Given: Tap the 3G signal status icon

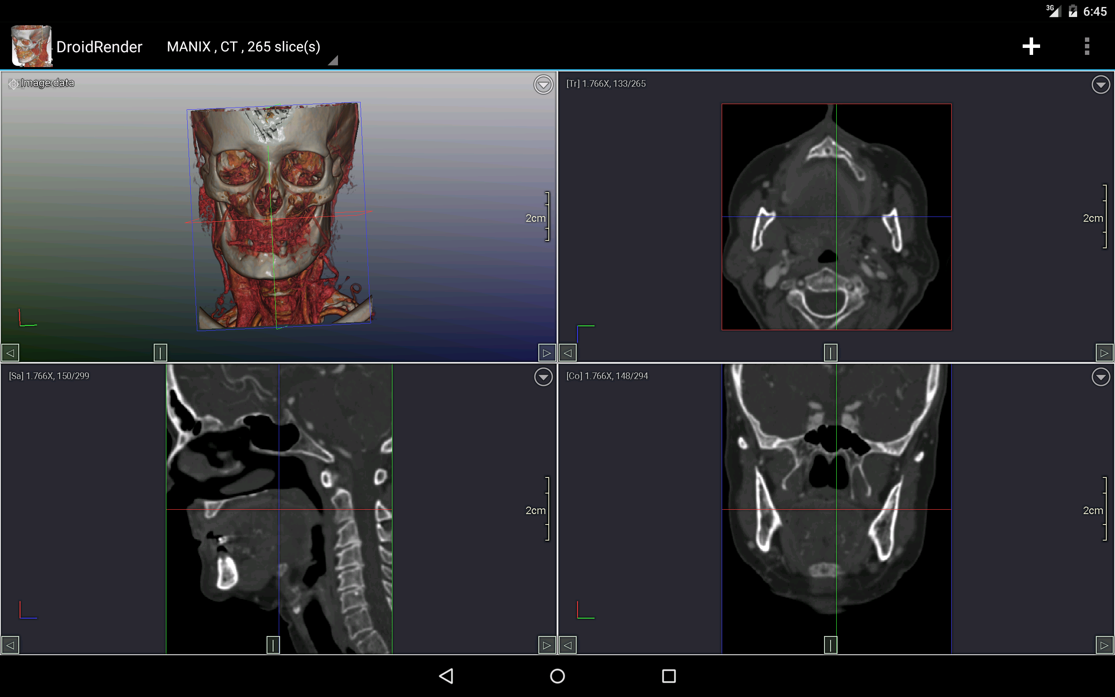Looking at the screenshot, I should 1053,11.
